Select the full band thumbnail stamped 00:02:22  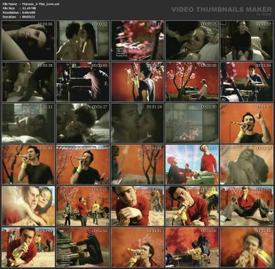click(83, 206)
